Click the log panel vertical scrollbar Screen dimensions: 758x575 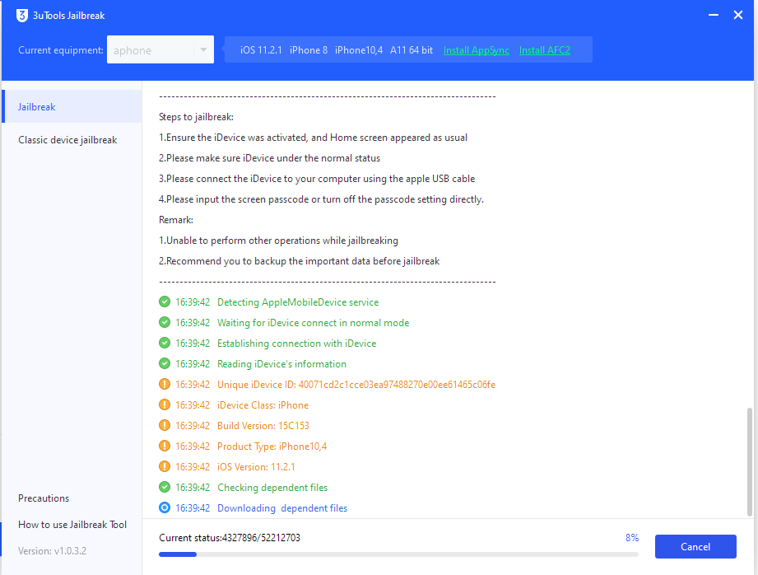[749, 461]
